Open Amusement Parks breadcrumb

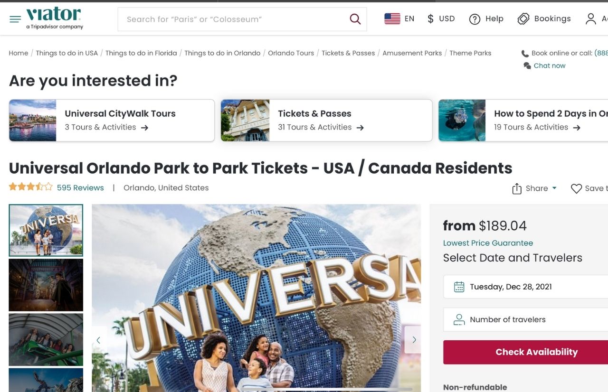pos(412,53)
